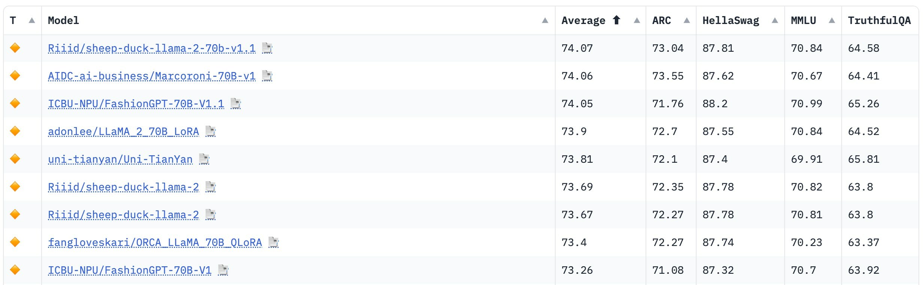The height and width of the screenshot is (285, 923).
Task: Sort by Model column using its arrow
Action: [x=545, y=20]
